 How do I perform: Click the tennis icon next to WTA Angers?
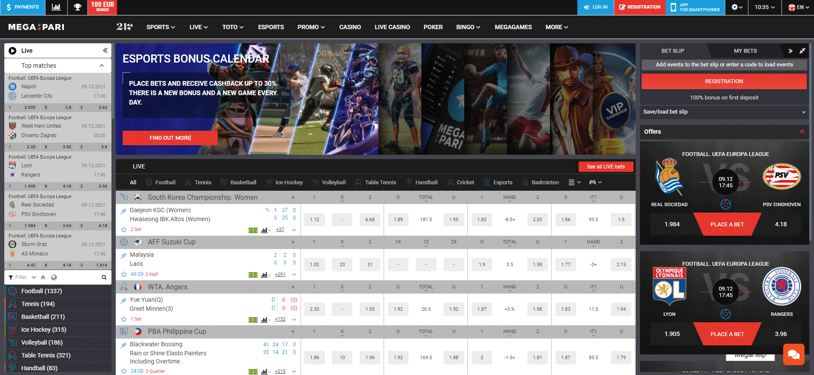pos(124,287)
